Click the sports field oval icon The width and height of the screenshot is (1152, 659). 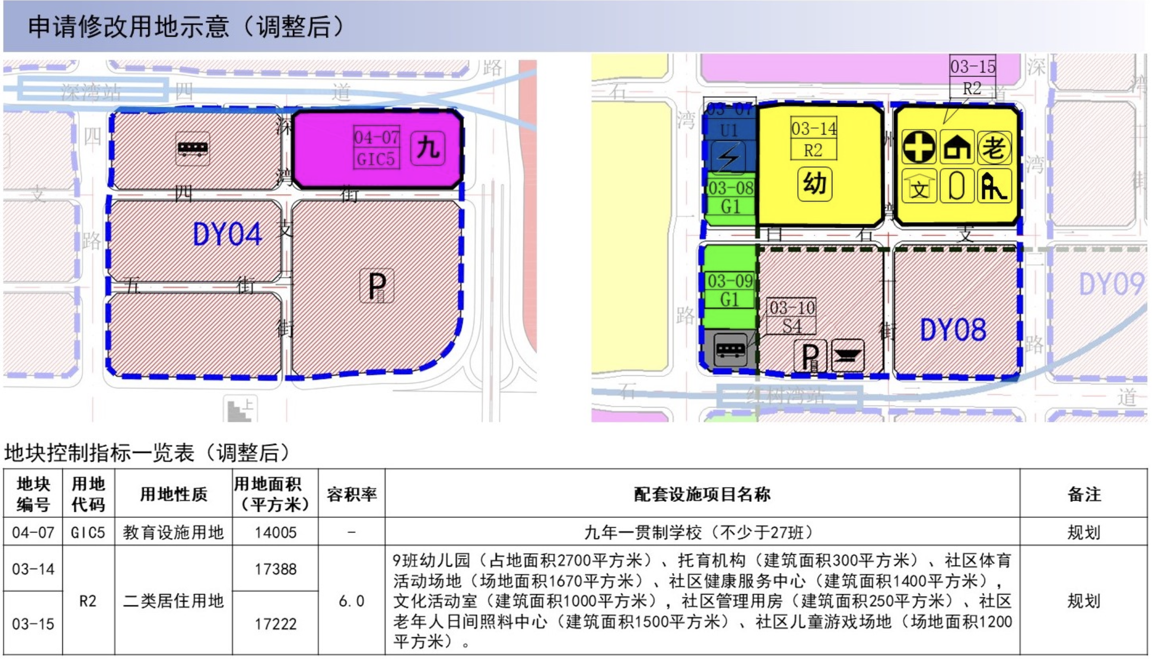point(957,187)
